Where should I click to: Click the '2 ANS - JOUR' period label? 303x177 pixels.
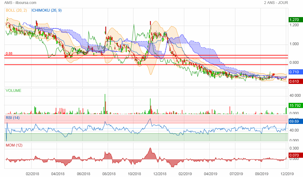coord(276,3)
